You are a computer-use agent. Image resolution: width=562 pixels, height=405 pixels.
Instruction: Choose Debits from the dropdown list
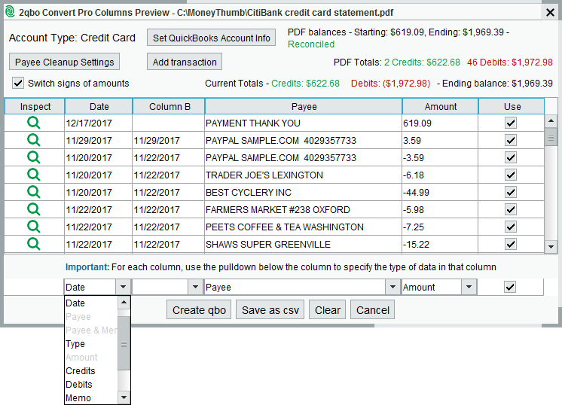click(x=91, y=385)
